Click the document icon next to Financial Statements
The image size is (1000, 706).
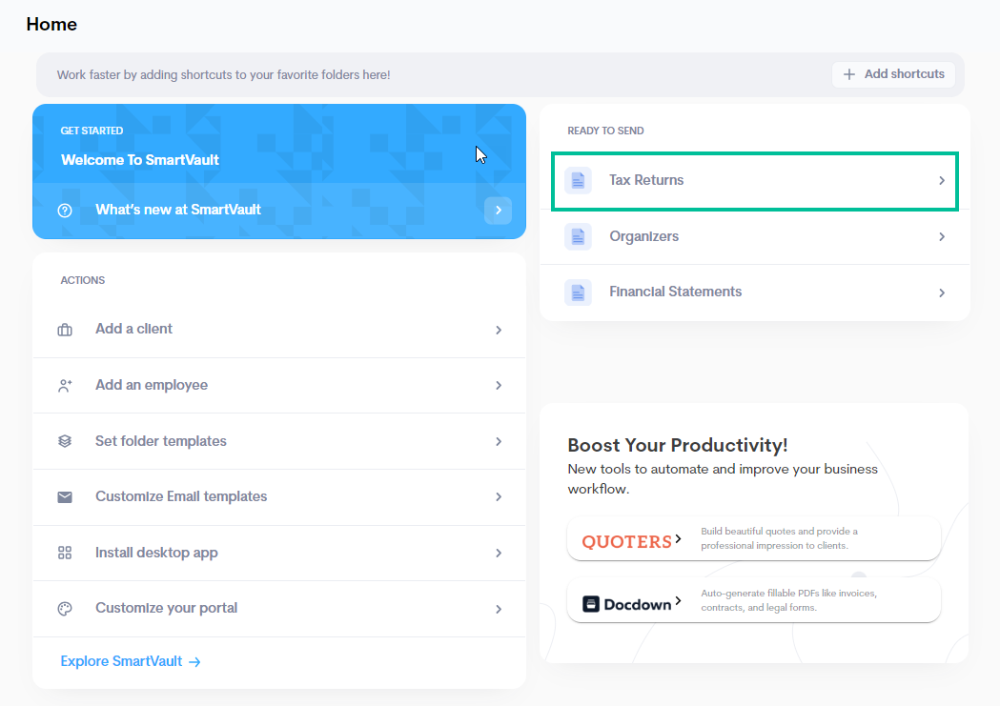point(578,292)
